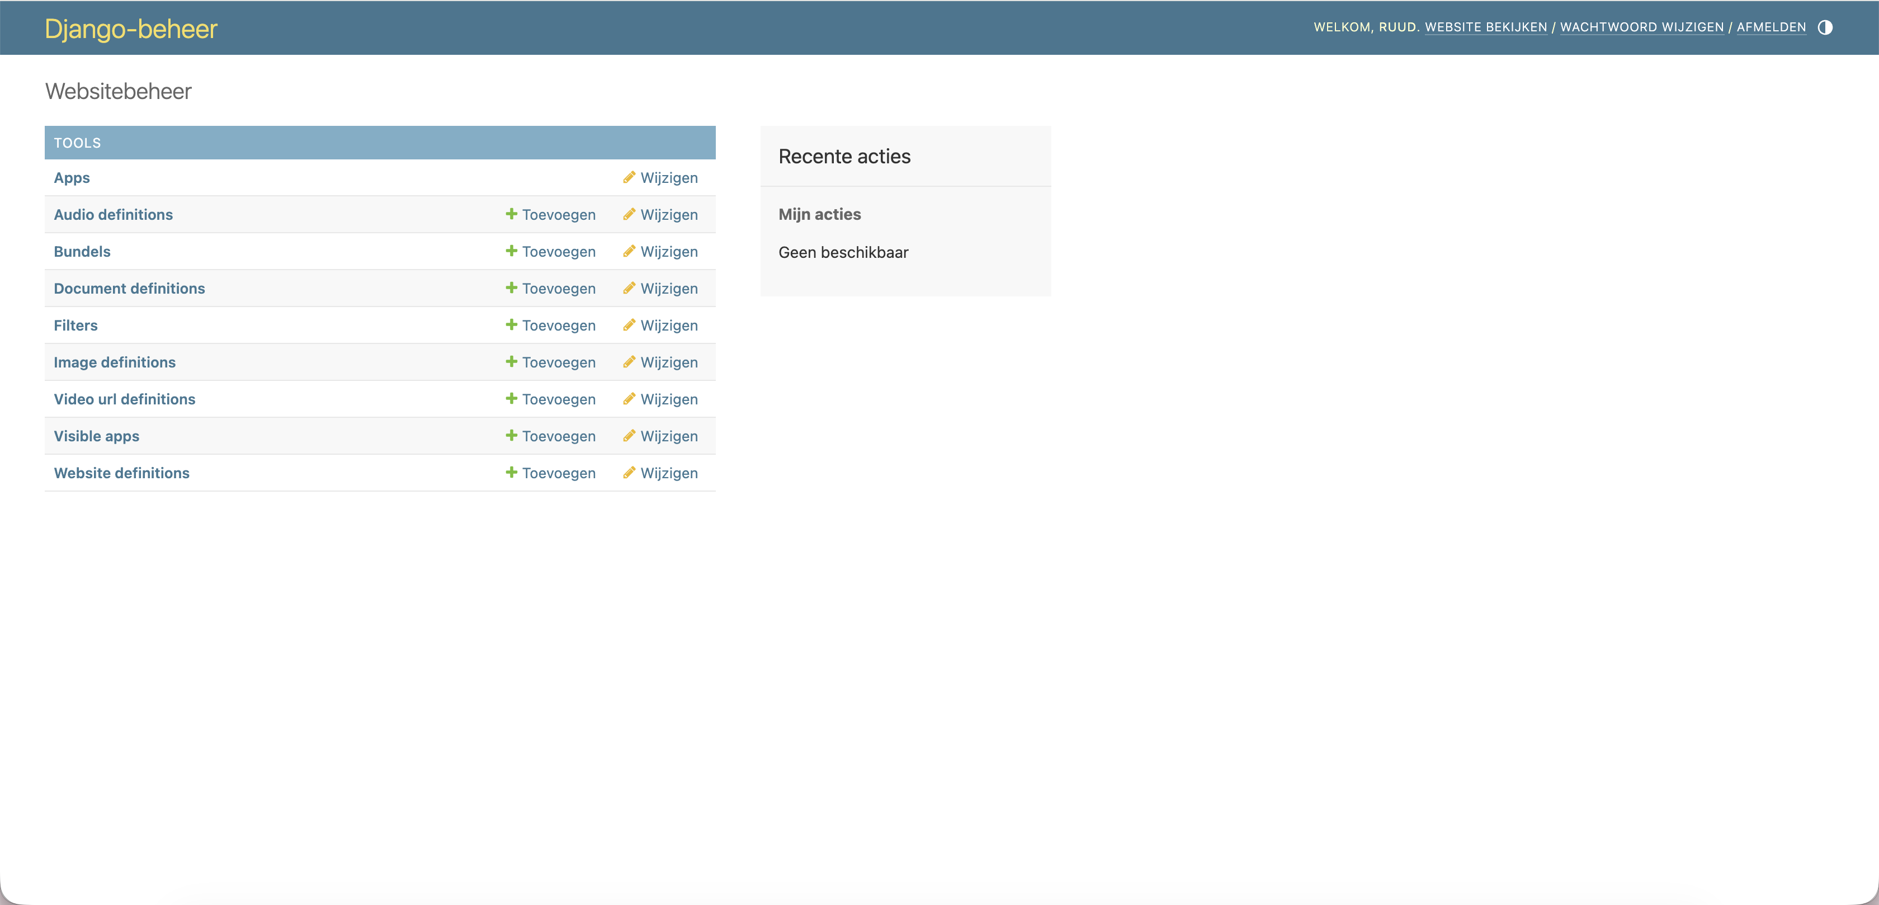Click the plus icon for Filters

[511, 325]
